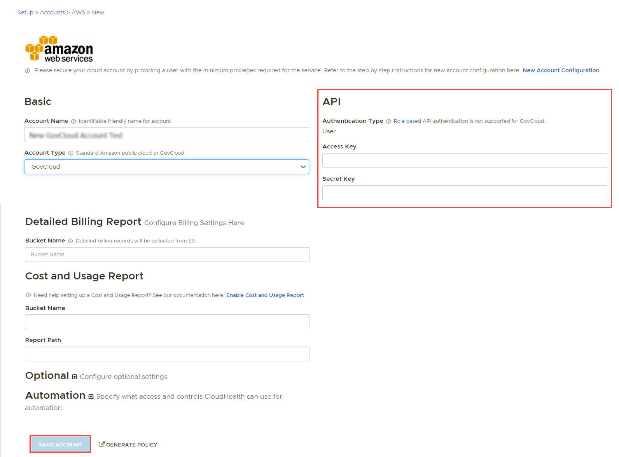619x457 pixels.
Task: Click the 'API' section heading
Action: point(332,101)
